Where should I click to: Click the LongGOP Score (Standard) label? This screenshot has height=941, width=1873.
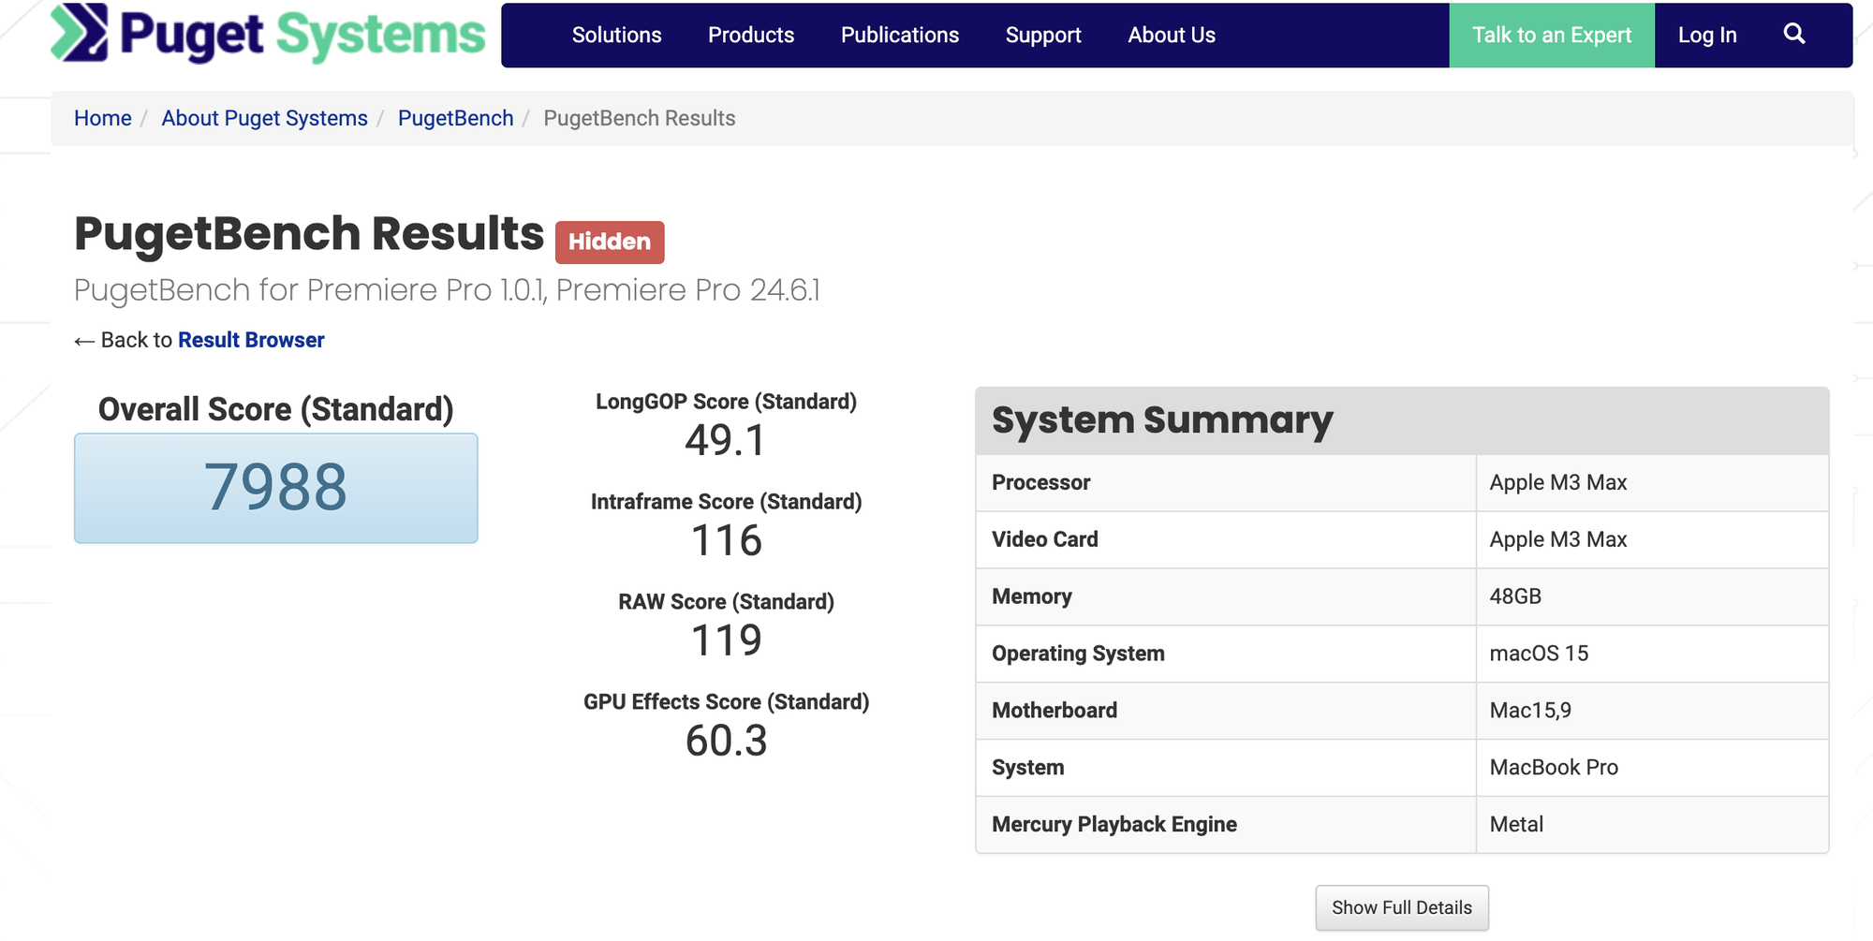coord(726,402)
